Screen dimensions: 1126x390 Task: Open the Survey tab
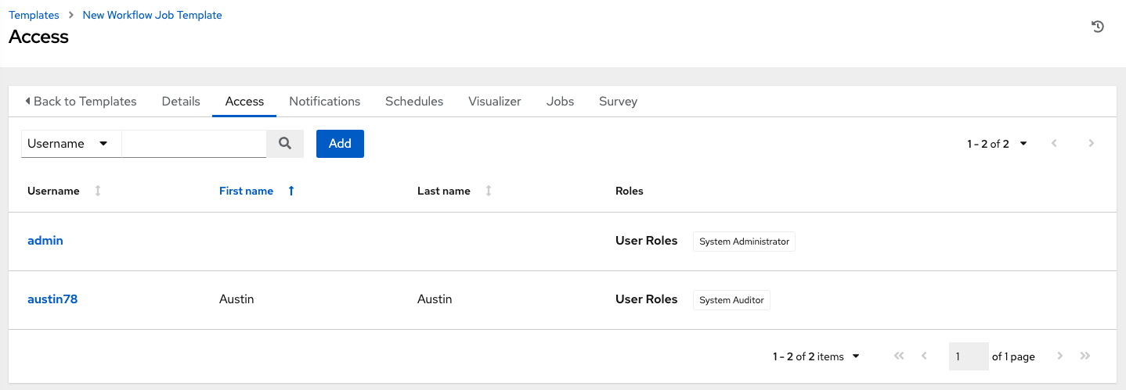tap(618, 102)
